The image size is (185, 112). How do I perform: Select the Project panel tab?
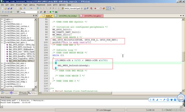coord(5,93)
